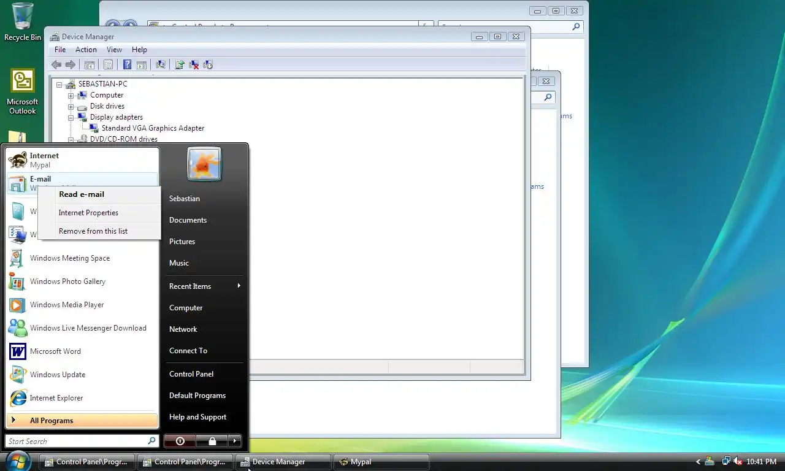Click the Windows-flag tray icon left of the network icon

click(x=710, y=462)
